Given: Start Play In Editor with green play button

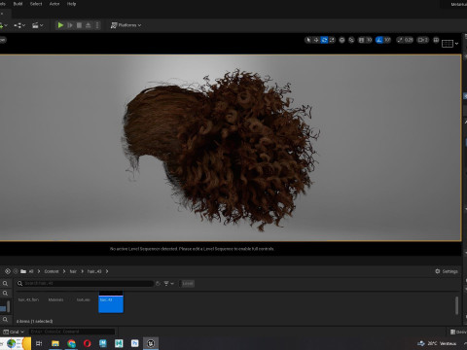Looking at the screenshot, I should click(x=60, y=25).
